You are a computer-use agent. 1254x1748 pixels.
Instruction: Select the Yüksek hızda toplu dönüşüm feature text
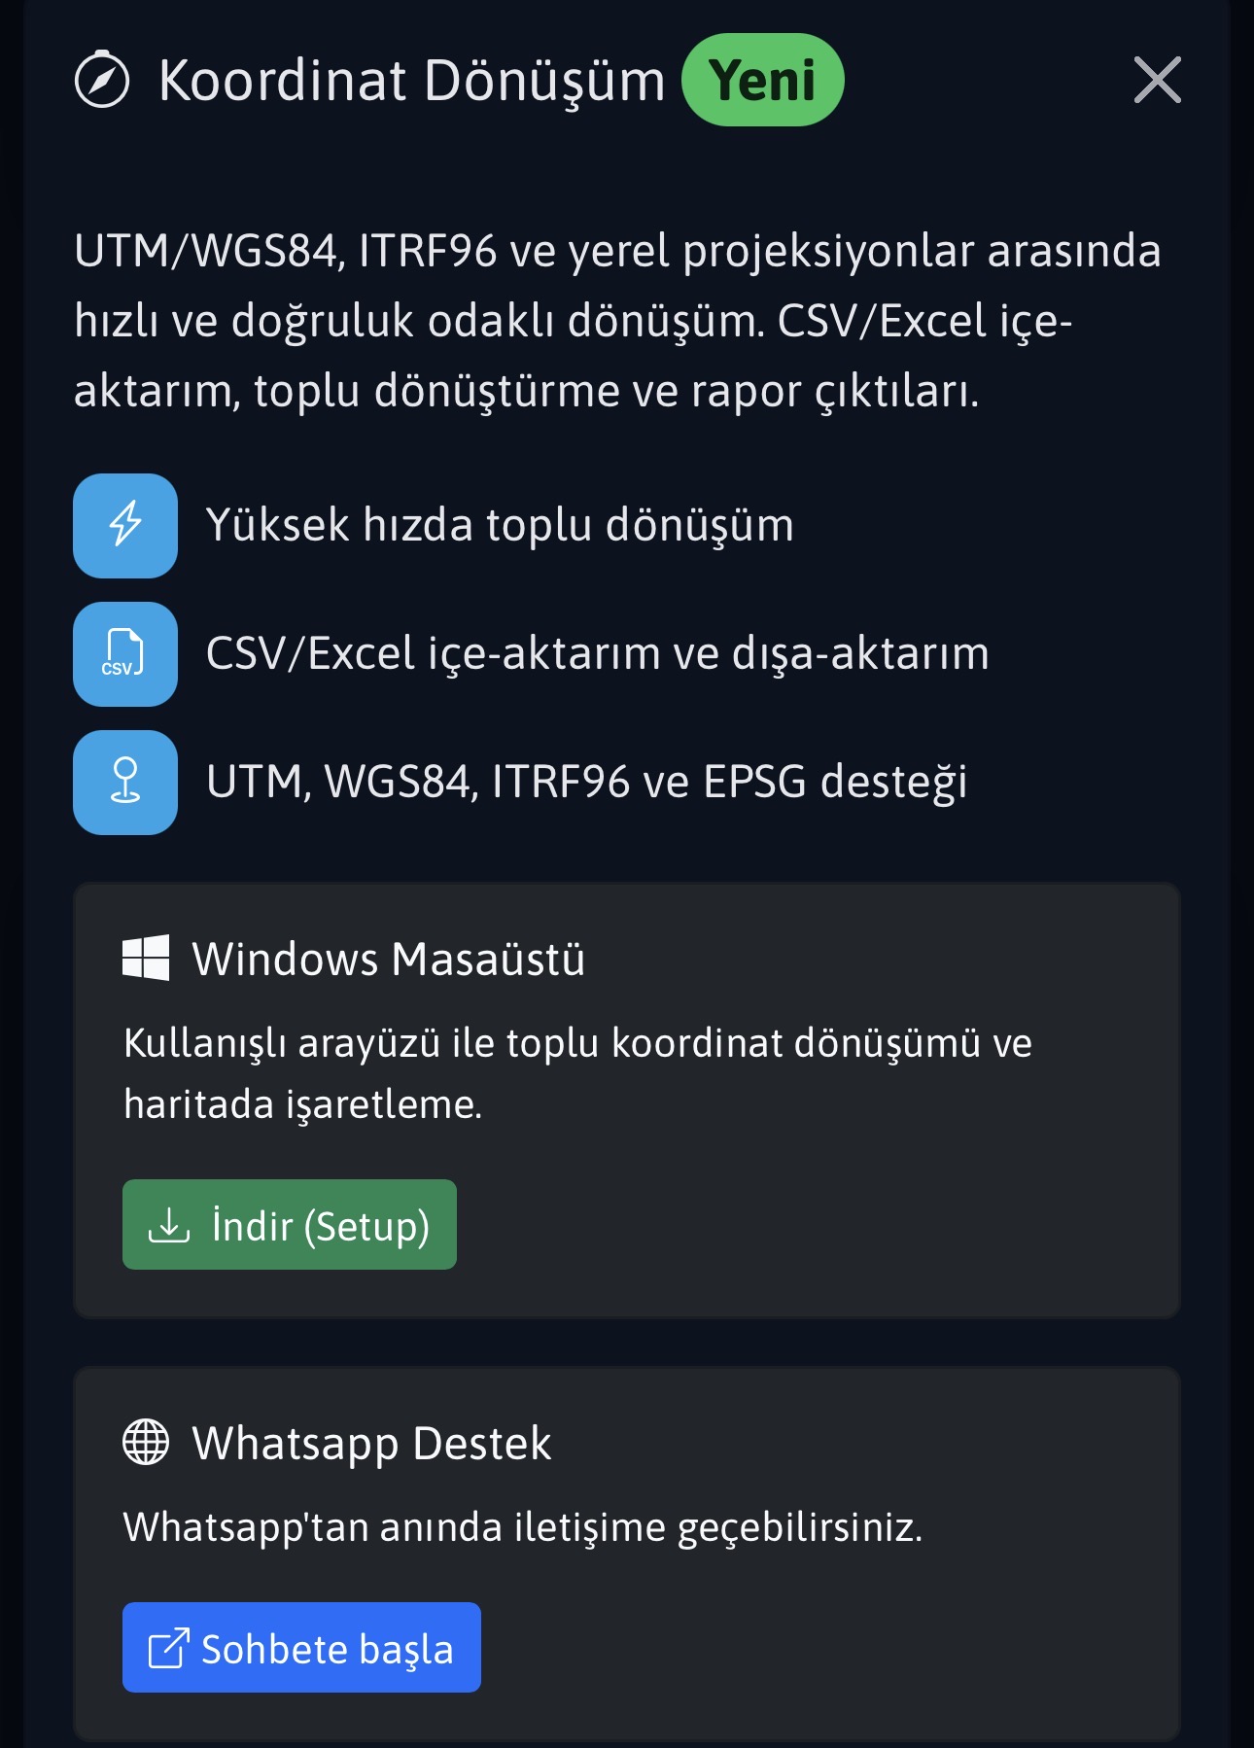(500, 526)
